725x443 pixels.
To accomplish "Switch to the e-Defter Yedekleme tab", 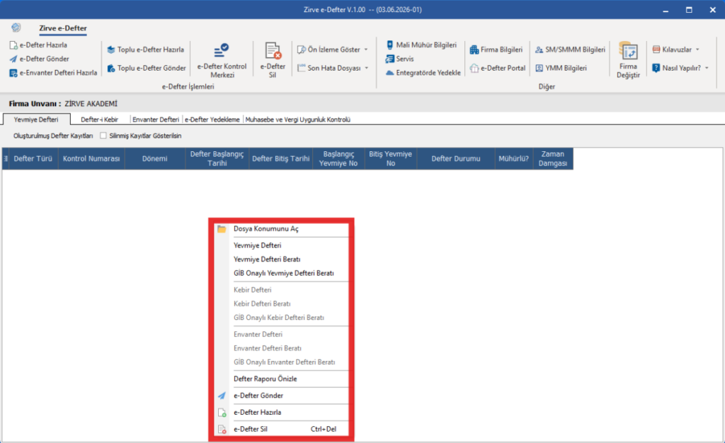I will click(212, 119).
